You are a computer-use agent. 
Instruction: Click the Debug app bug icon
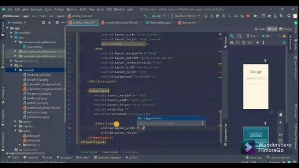224,16
